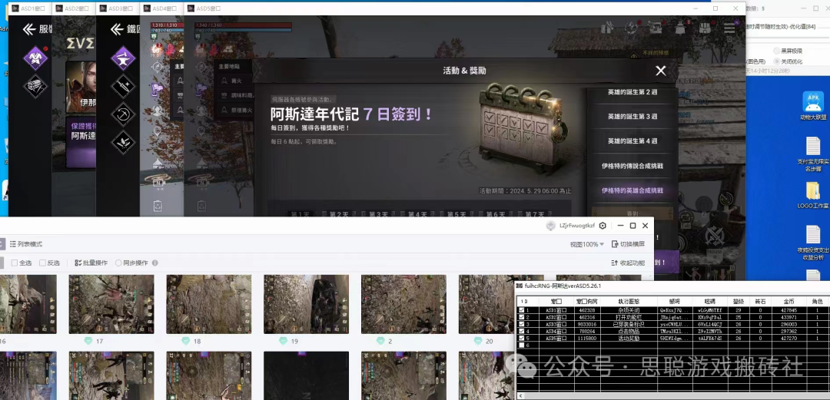This screenshot has height=400, width=830.
Task: Select 英雄的誕生第 4 週 event
Action: 632,140
